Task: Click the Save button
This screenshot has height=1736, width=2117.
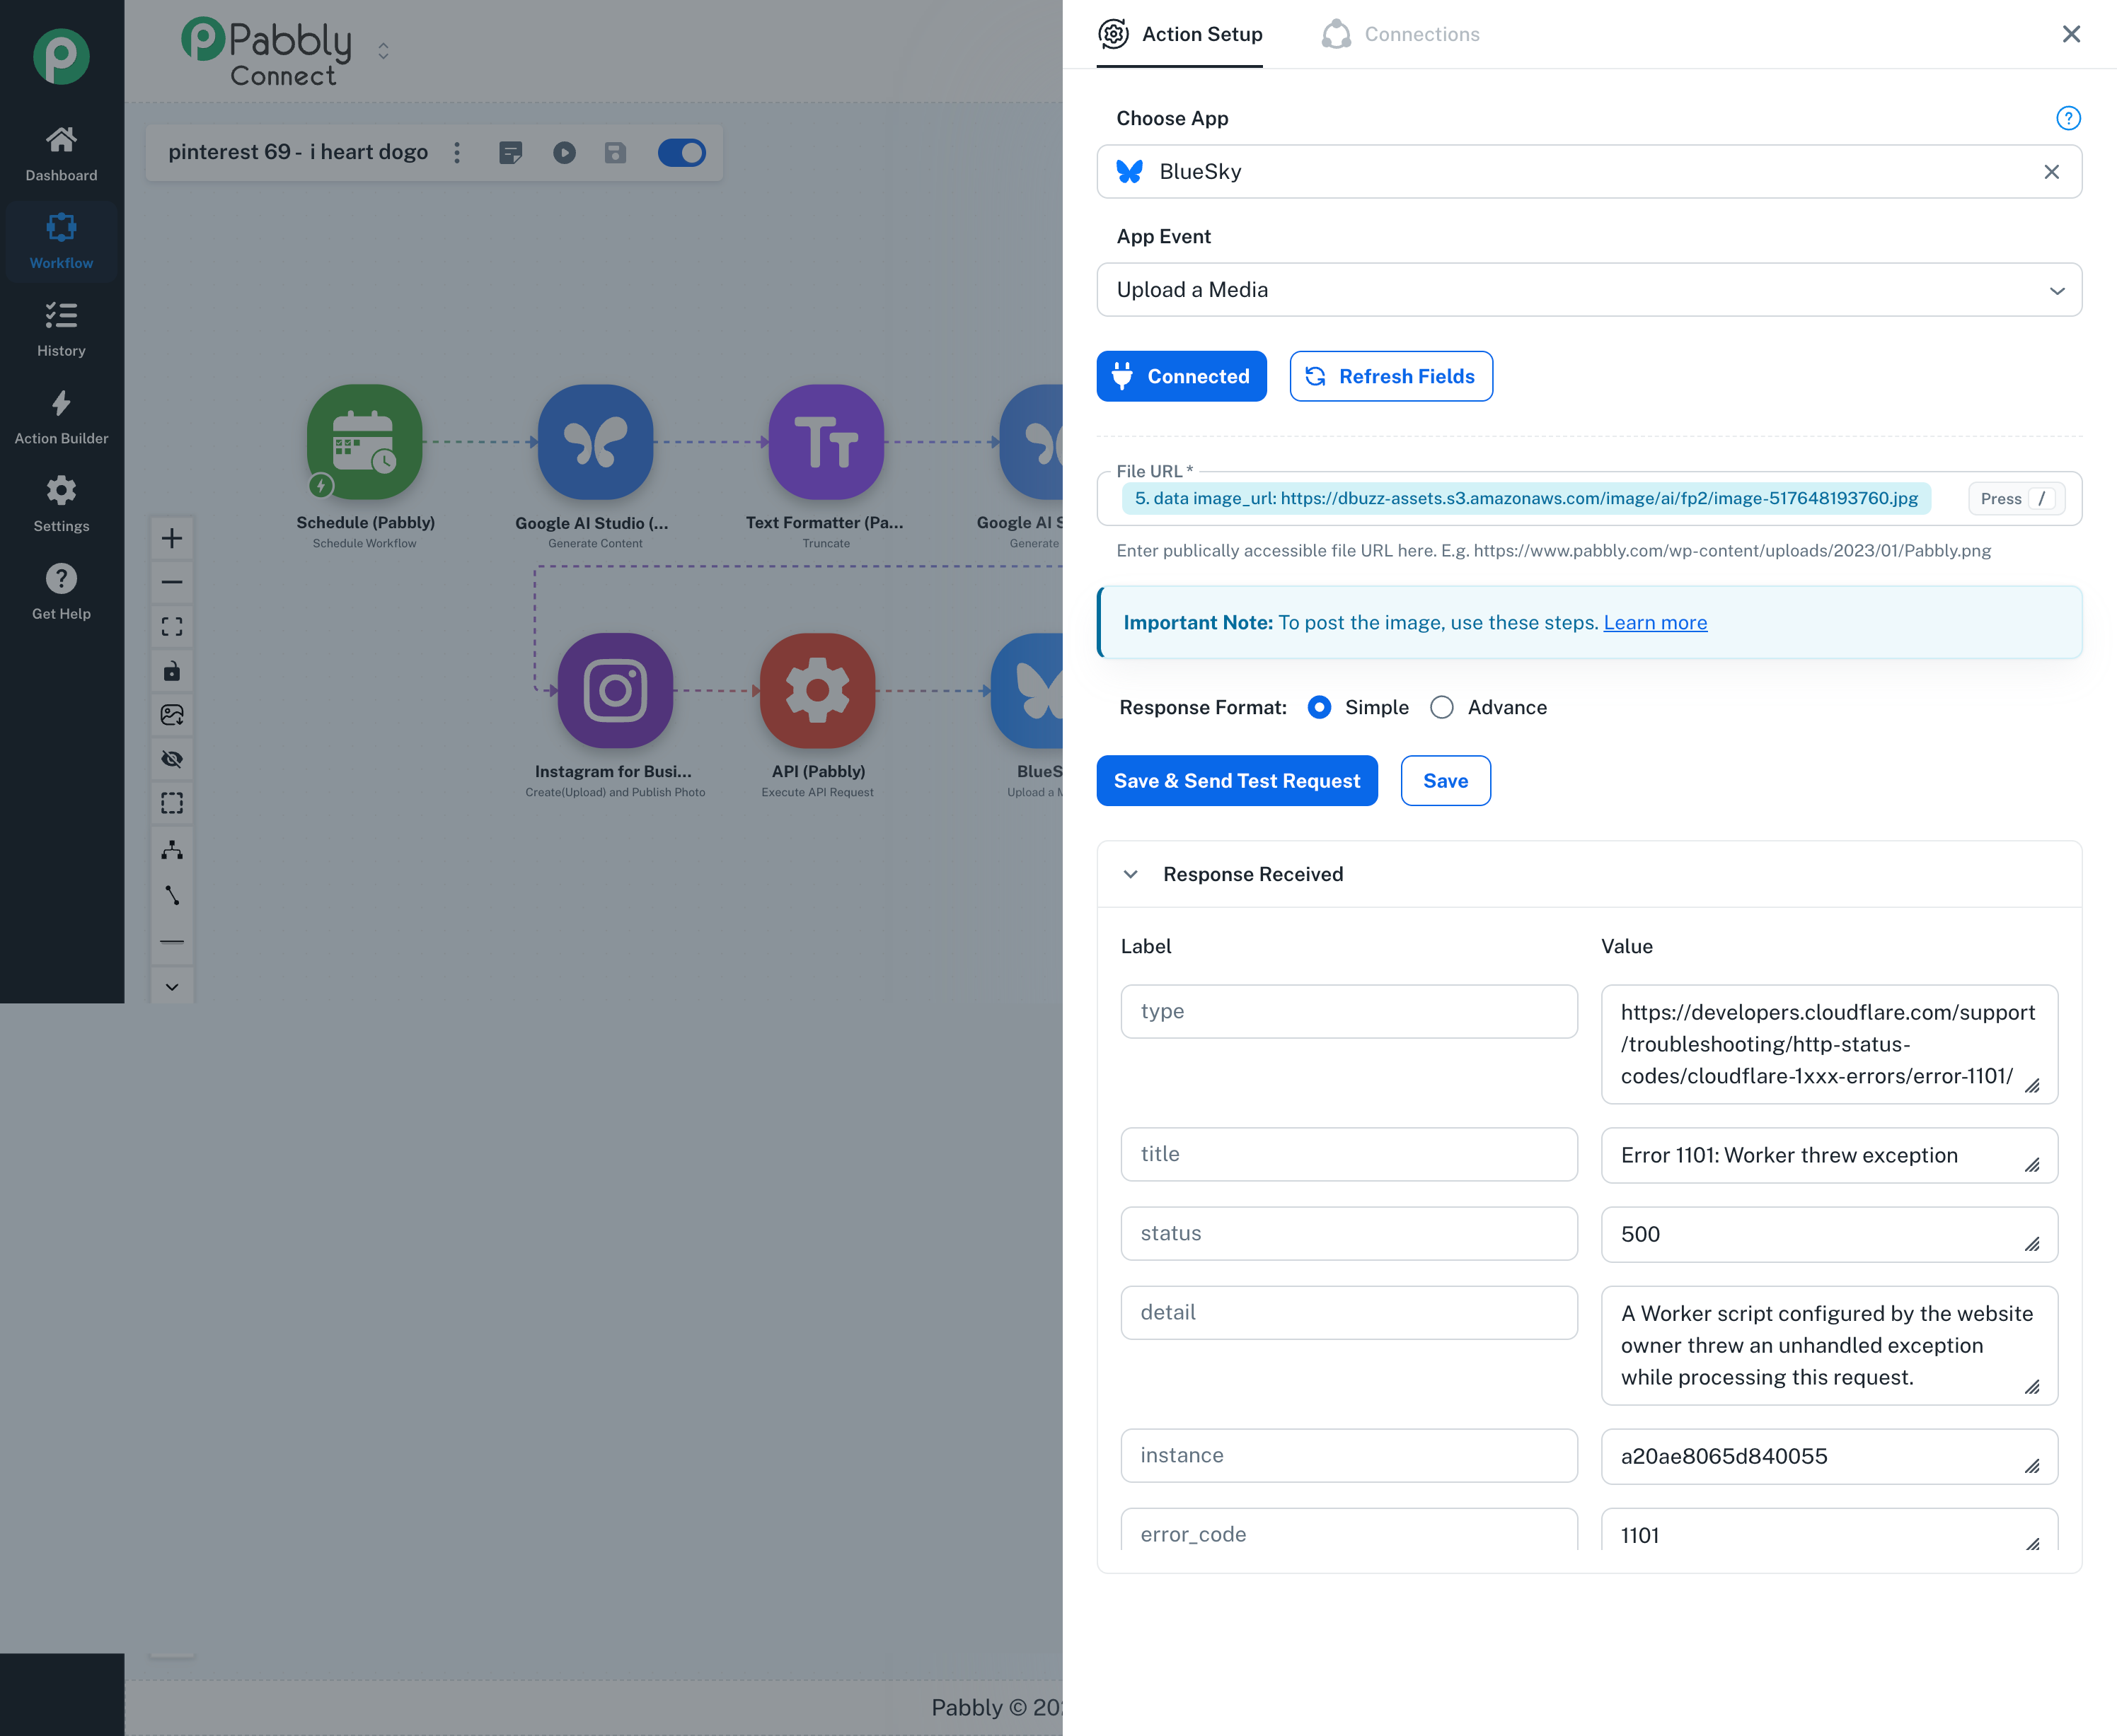Action: pos(1445,780)
